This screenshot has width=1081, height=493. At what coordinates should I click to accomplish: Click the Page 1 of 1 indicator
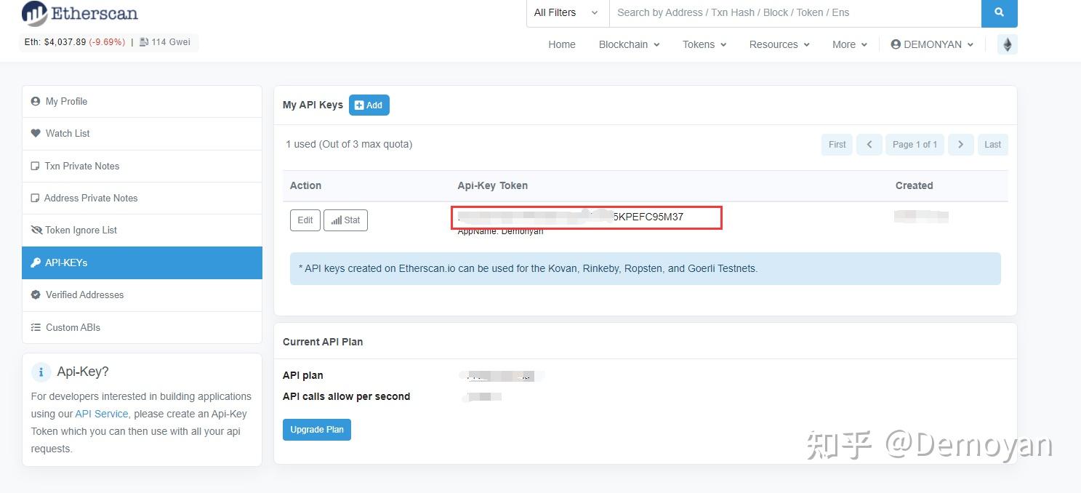click(915, 145)
